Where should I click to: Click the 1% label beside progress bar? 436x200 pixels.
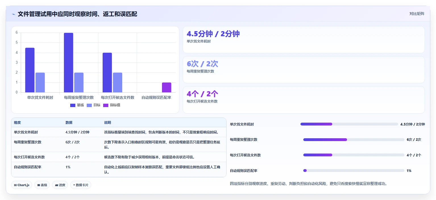coord(409,171)
